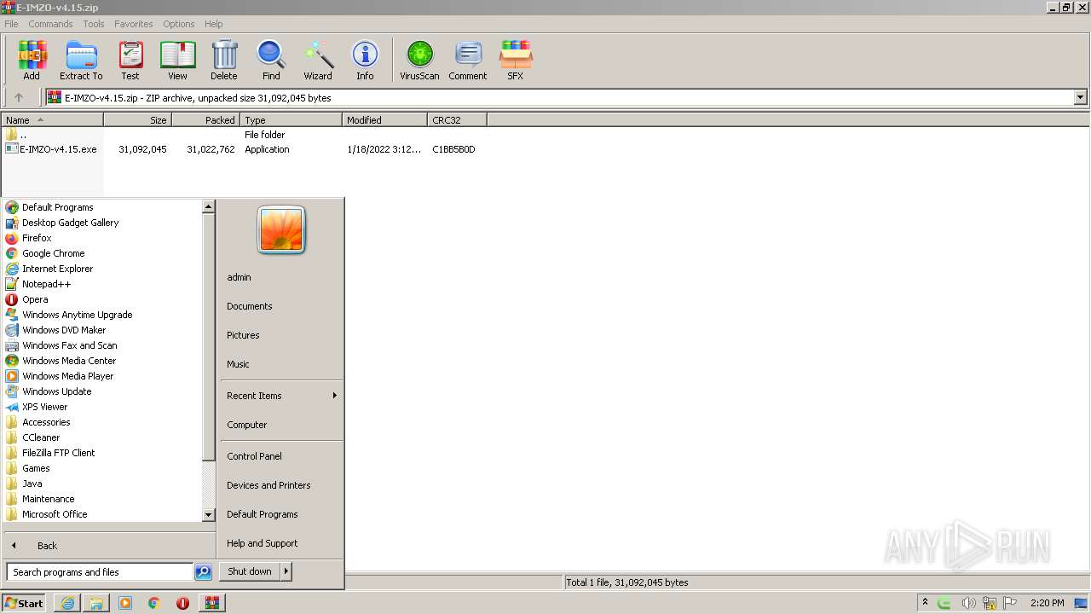Sort by the Name column header

point(52,120)
